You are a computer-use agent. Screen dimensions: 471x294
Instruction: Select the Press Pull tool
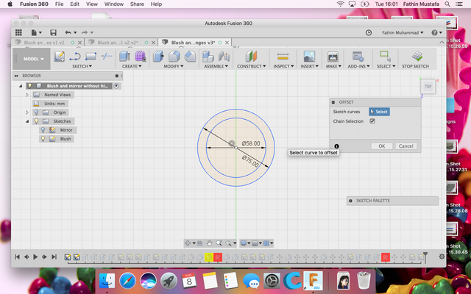[x=158, y=56]
